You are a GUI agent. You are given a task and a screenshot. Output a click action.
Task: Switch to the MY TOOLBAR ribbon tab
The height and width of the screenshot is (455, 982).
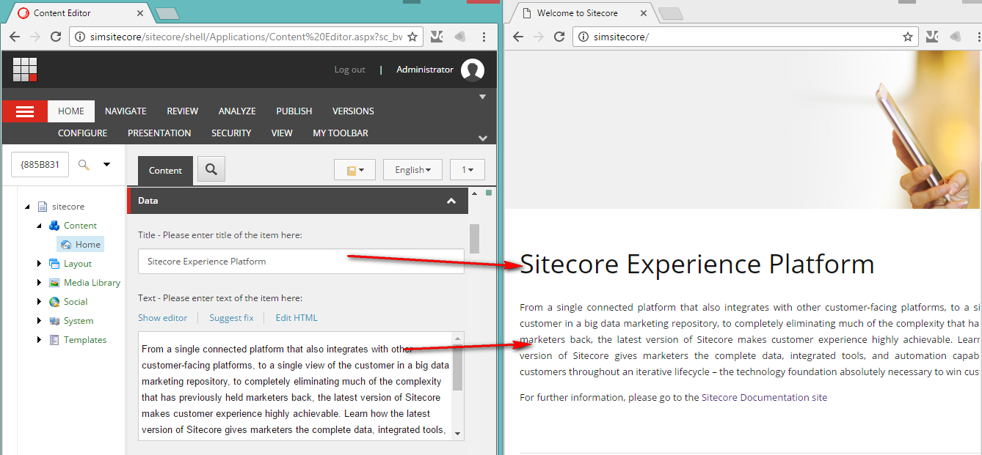(341, 133)
